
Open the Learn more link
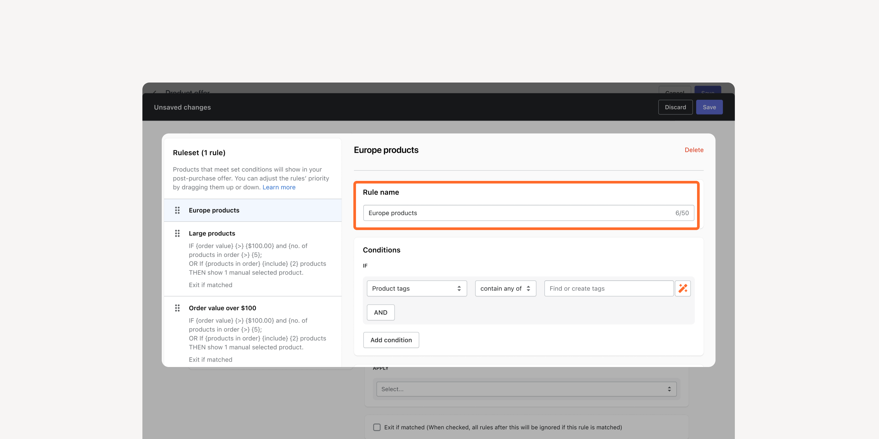coord(279,187)
